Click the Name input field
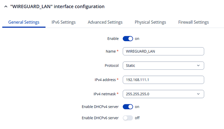The width and height of the screenshot is (224, 129). [x=163, y=51]
